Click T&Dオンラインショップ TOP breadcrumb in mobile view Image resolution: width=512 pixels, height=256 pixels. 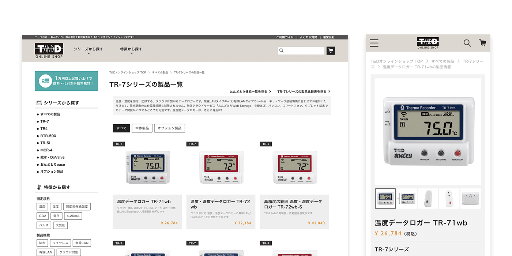coord(397,61)
